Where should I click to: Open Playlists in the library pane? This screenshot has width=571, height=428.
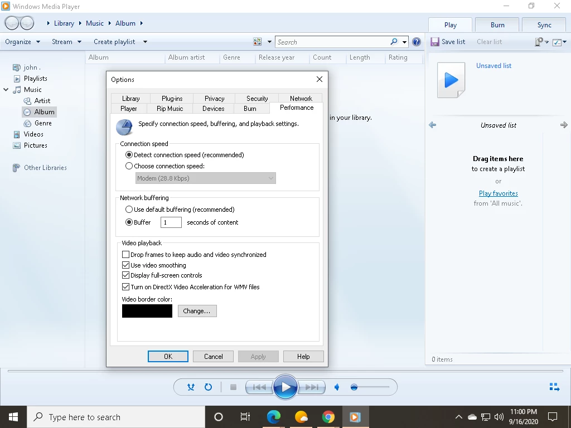[x=35, y=79]
